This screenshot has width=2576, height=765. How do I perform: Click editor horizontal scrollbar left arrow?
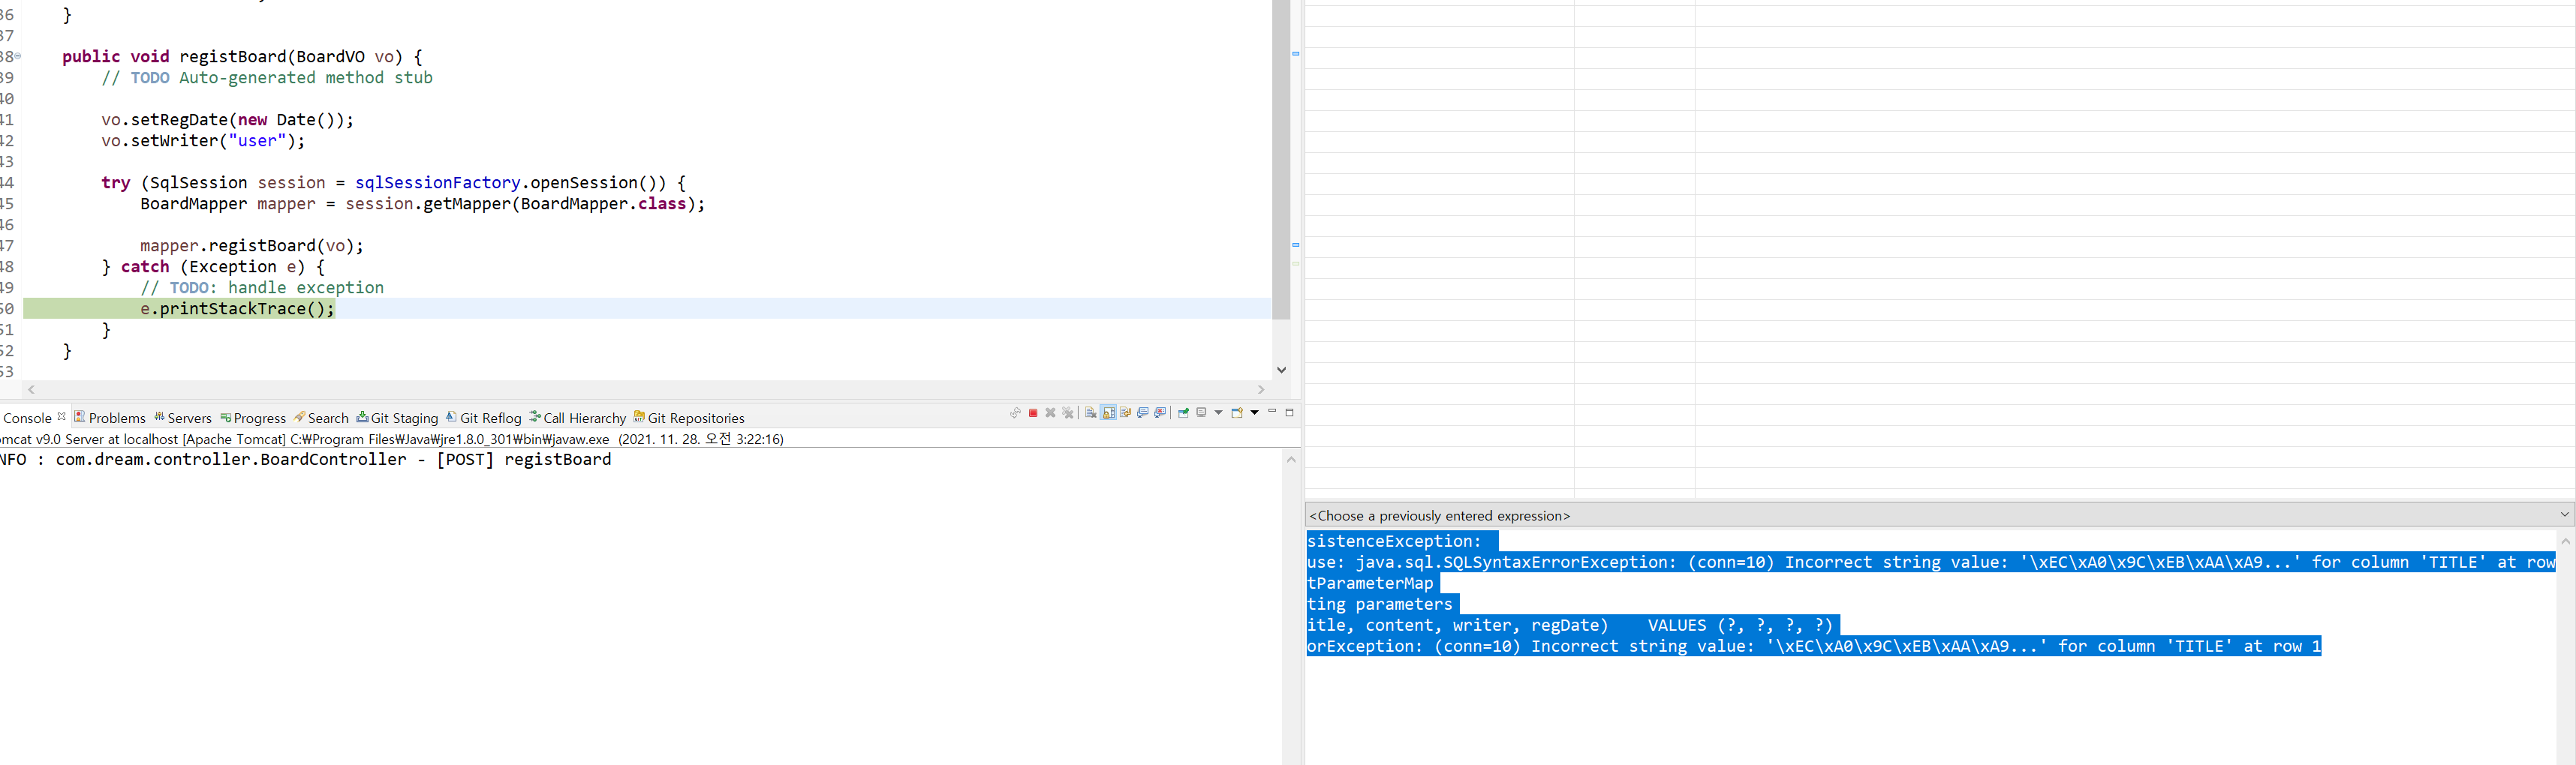click(32, 389)
